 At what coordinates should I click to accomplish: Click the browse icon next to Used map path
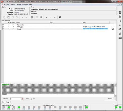tap(112, 29)
